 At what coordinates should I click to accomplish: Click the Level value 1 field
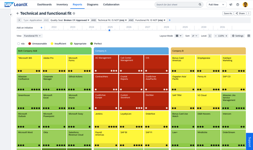click(210, 36)
